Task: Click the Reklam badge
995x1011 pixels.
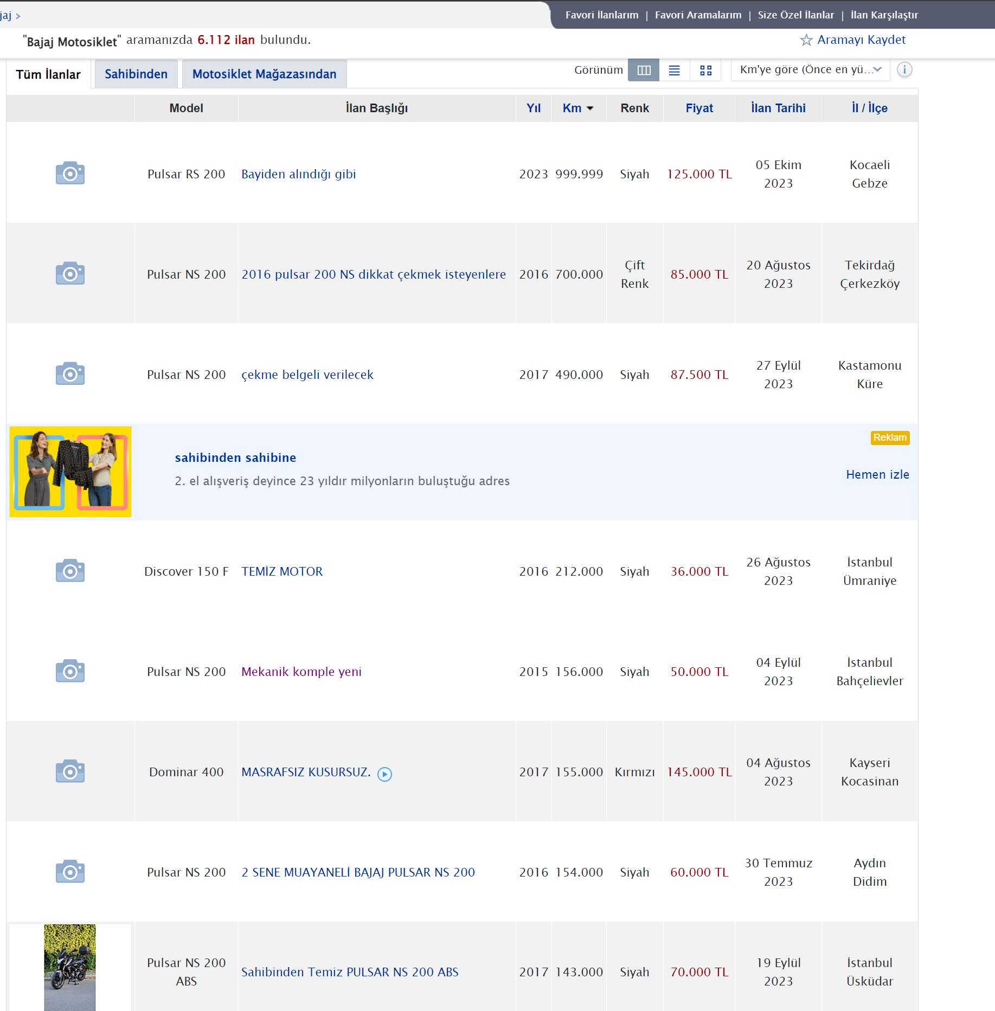Action: [x=890, y=437]
